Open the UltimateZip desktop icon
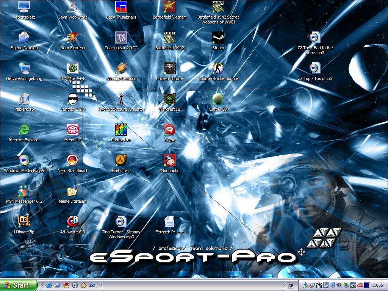 point(24,225)
